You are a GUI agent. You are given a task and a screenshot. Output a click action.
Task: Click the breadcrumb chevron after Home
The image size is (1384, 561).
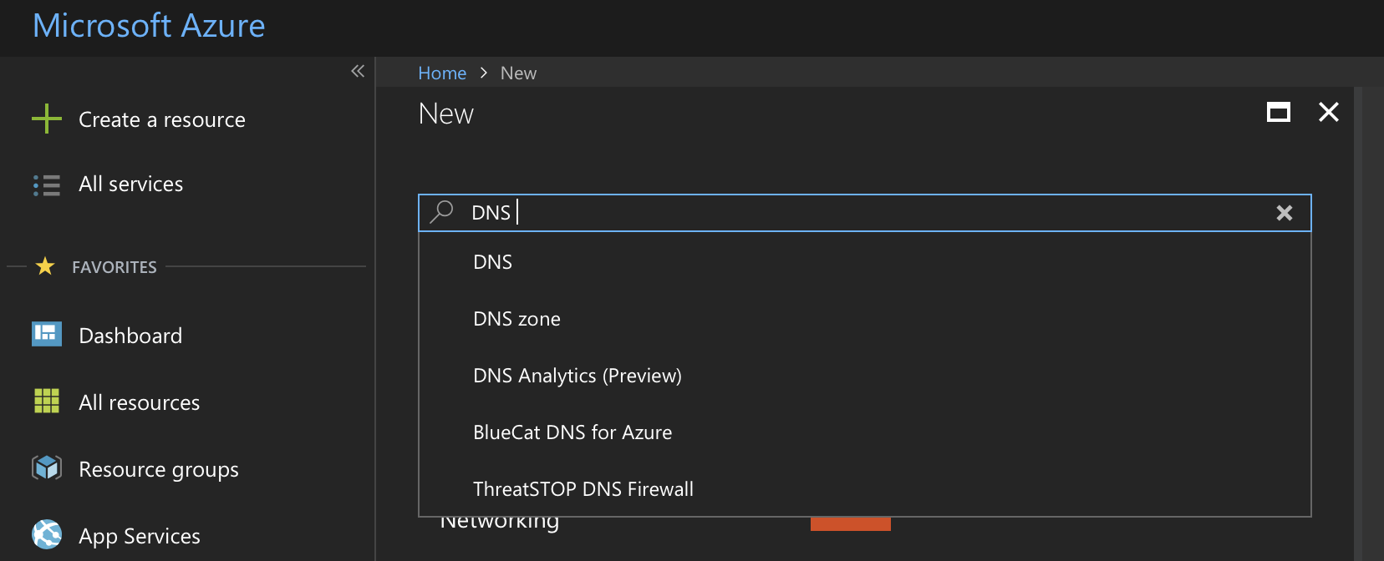point(484,73)
